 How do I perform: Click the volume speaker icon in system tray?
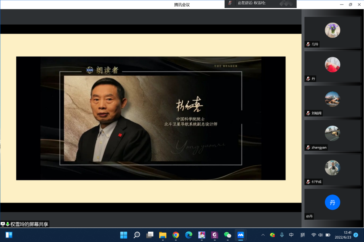(x=320, y=235)
